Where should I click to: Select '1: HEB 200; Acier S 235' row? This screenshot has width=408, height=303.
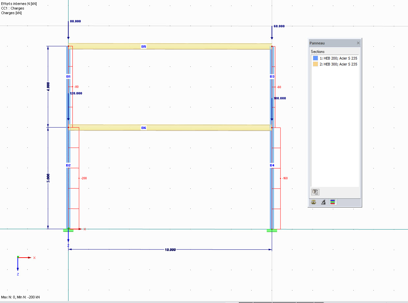click(x=335, y=58)
